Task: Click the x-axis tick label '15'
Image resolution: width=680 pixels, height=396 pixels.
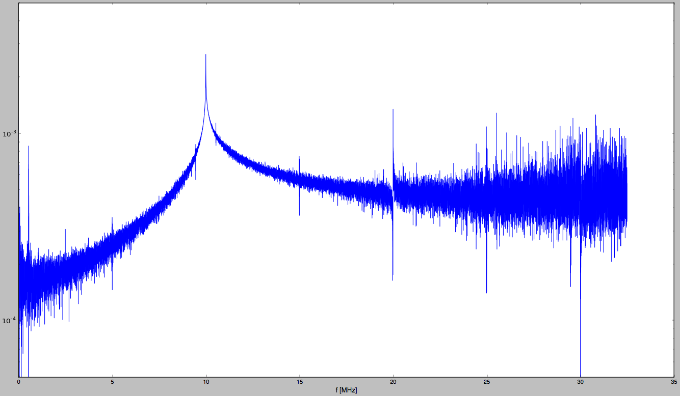Action: coord(300,381)
